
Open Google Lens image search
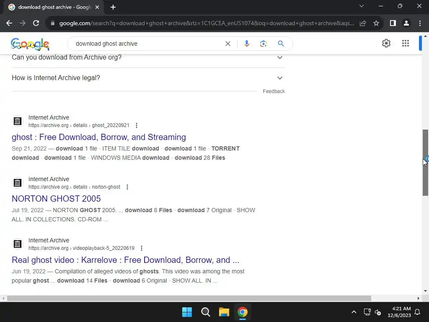[263, 44]
